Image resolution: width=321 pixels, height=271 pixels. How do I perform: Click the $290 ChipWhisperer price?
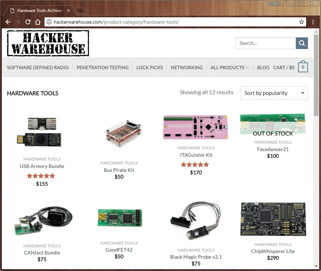click(273, 258)
